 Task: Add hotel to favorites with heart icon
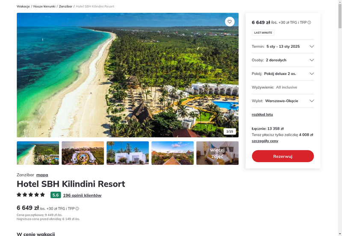tap(230, 22)
